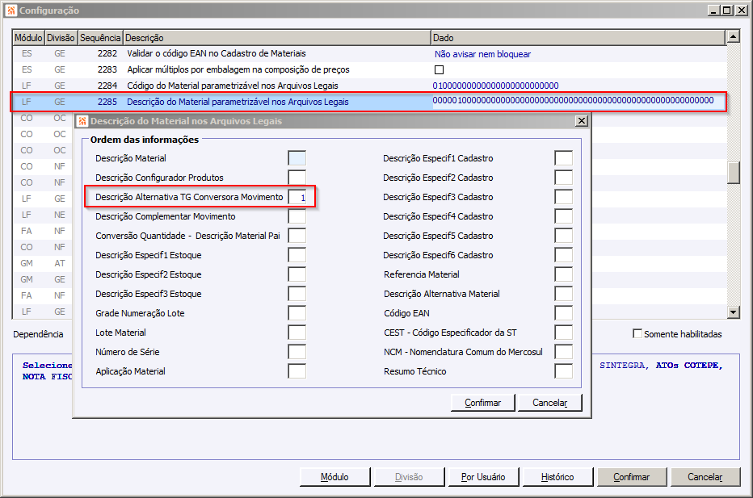This screenshot has width=753, height=498.
Task: Click the Descrição Alternativa TG Conversora Movimento field
Action: 297,197
